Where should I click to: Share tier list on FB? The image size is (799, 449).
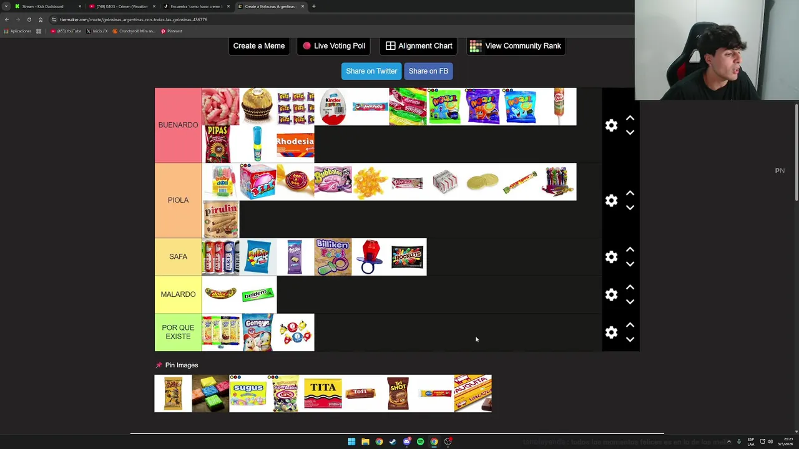point(428,71)
